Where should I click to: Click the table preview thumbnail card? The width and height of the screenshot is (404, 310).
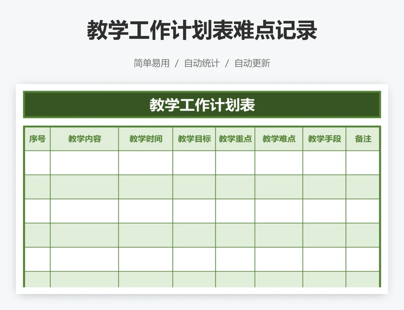(202, 189)
